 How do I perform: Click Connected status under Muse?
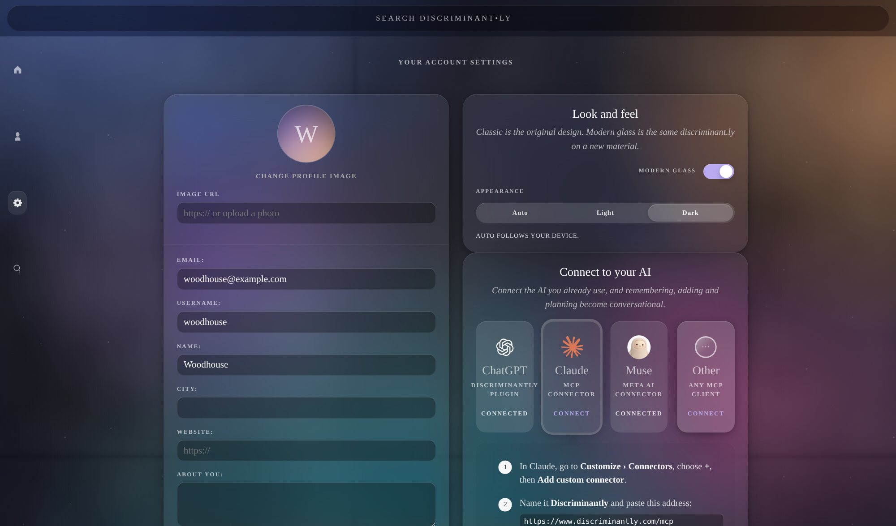pos(638,413)
